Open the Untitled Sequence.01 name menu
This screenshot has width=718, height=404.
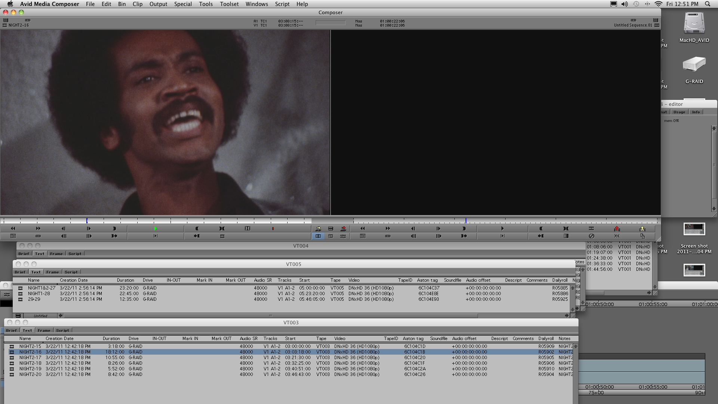tap(633, 25)
